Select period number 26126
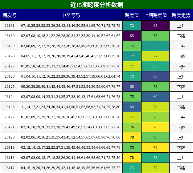The width and height of the screenshot is (193, 173). coord(10,76)
